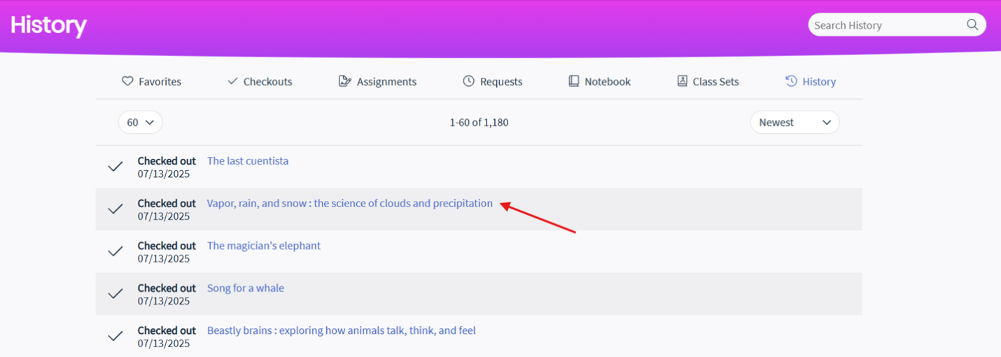
Task: Click checkmark next to Song for a whale
Action: [115, 294]
